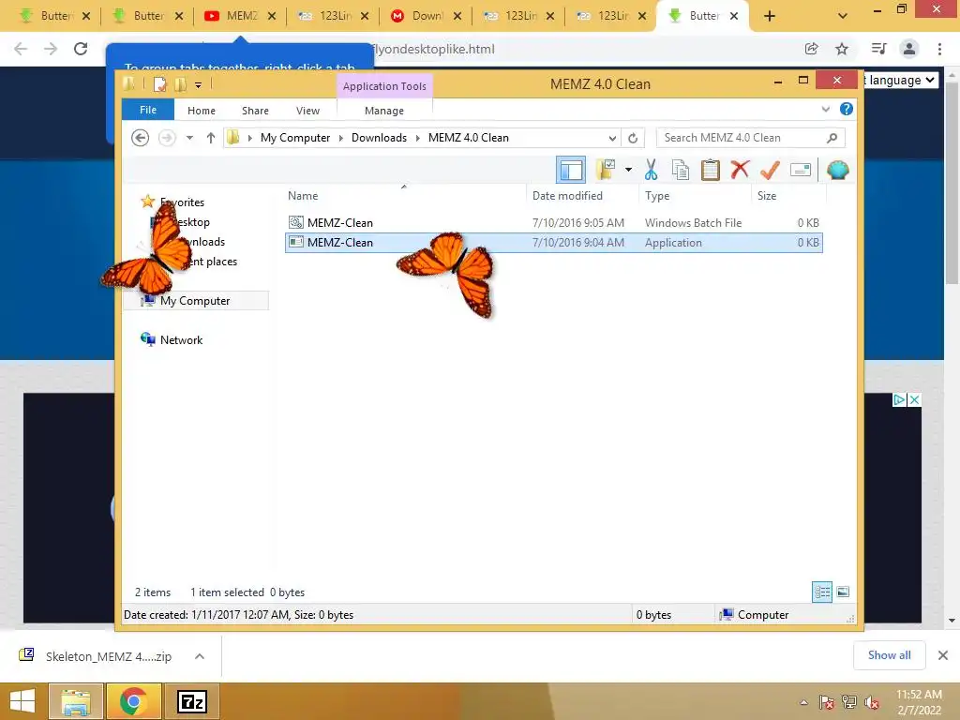The width and height of the screenshot is (960, 720).
Task: Reload the page in Chrome
Action: (81, 49)
